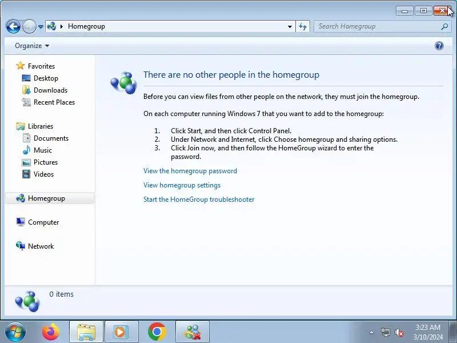Open the Documents library
The width and height of the screenshot is (457, 343).
51,138
